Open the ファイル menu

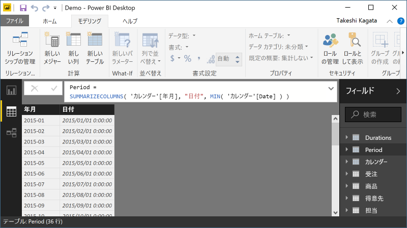[x=15, y=21]
